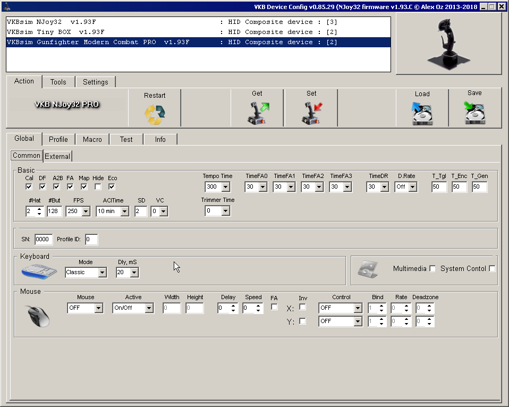Open the mouse Active On/Off dropdown
This screenshot has height=407, width=509.
(x=149, y=308)
